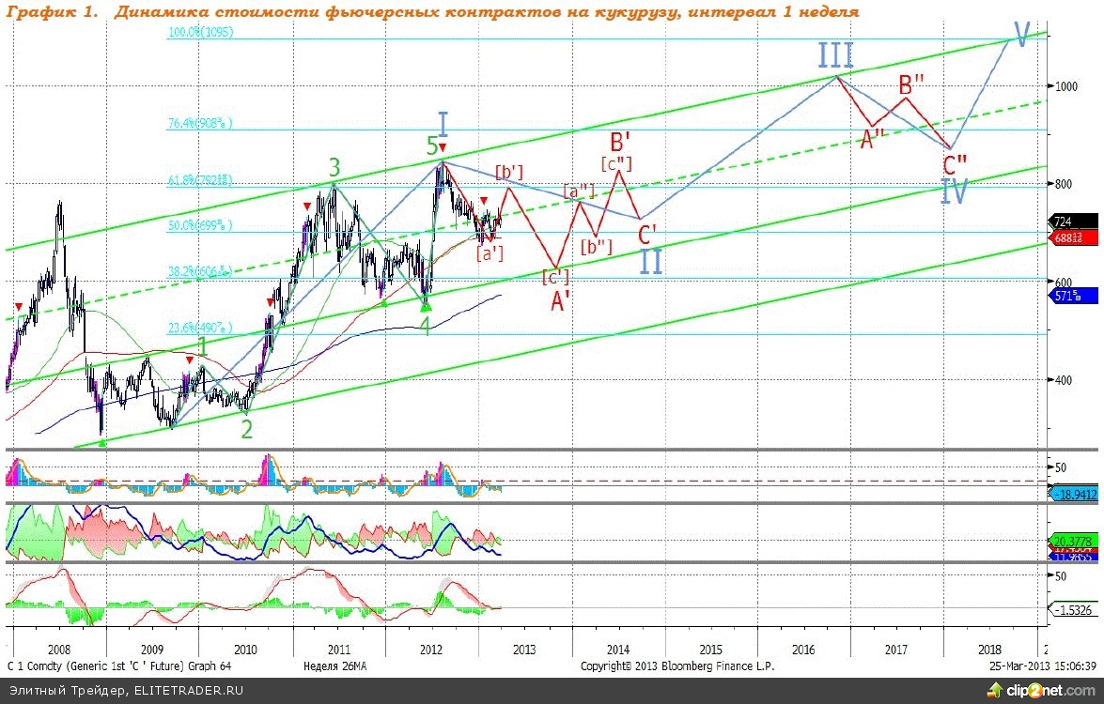Screen dimensions: 1104x704
Task: Select the 76.4% Fibonacci level label
Action: coord(200,123)
